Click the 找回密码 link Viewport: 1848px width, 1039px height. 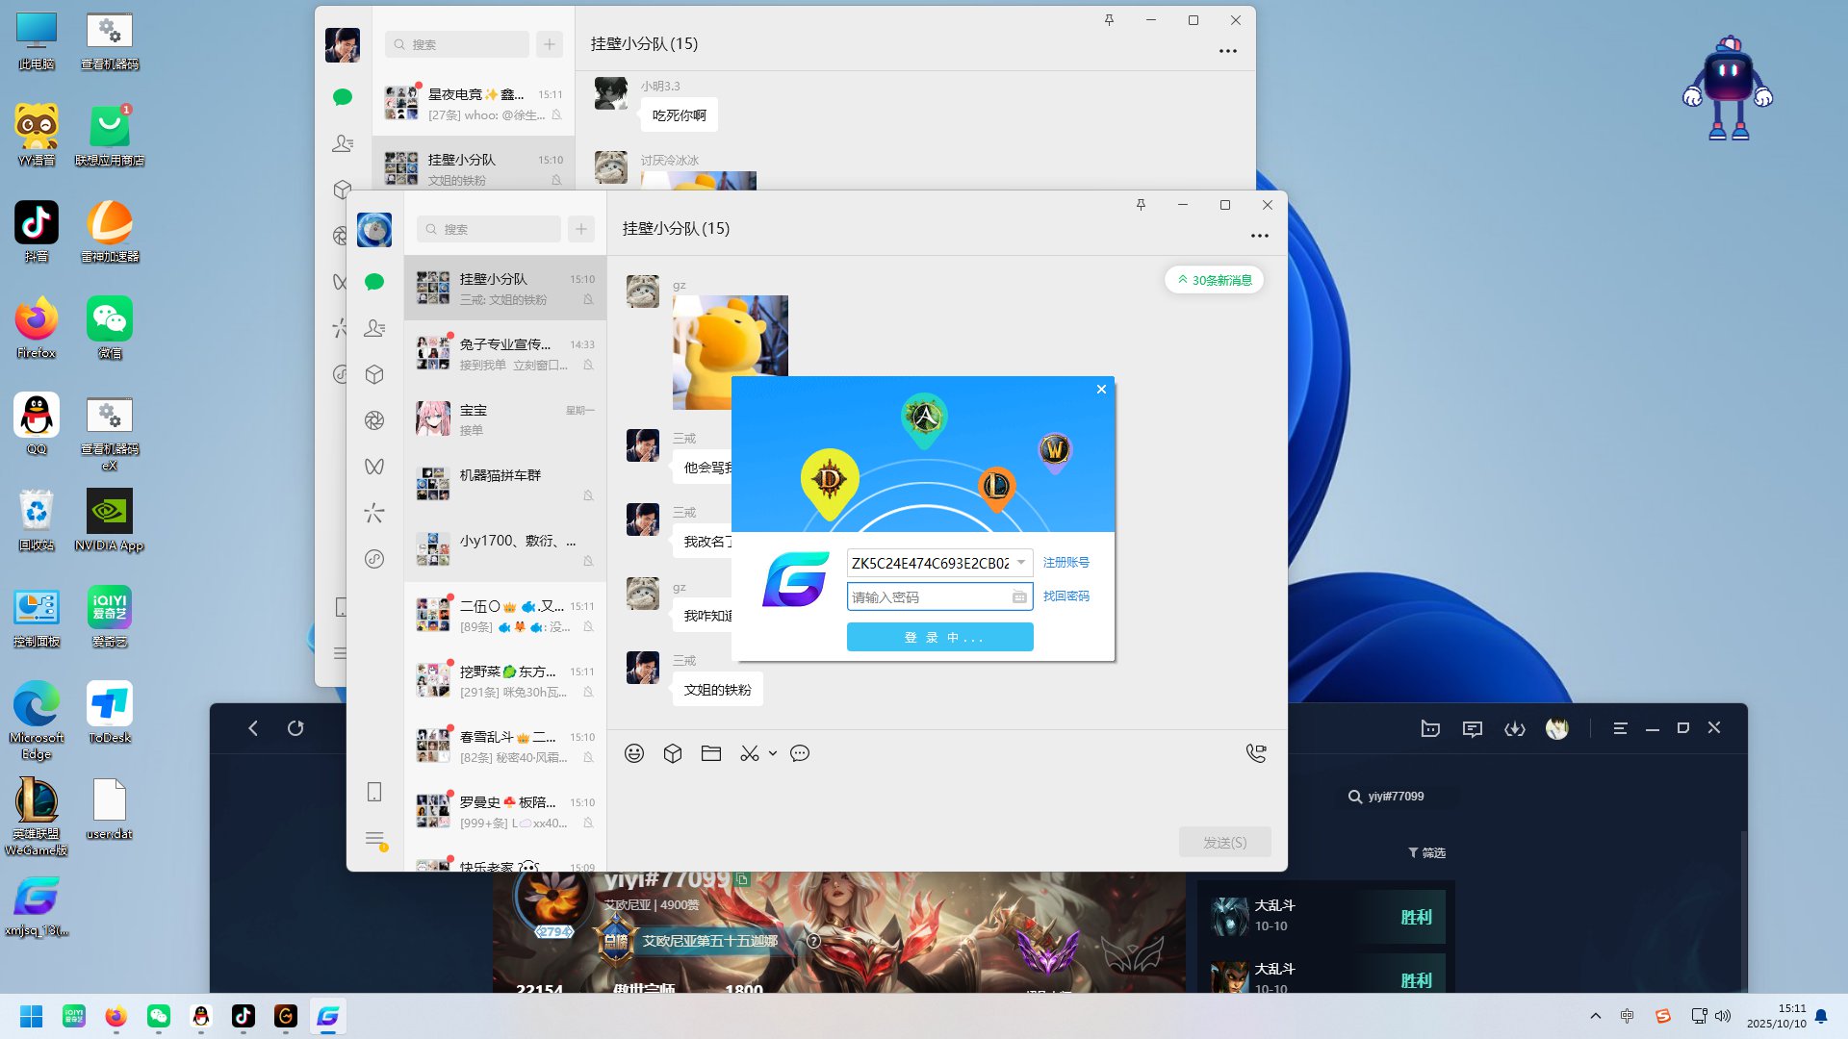[1065, 596]
